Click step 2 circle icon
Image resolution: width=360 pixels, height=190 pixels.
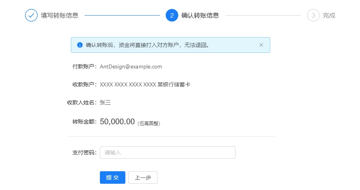click(x=172, y=15)
